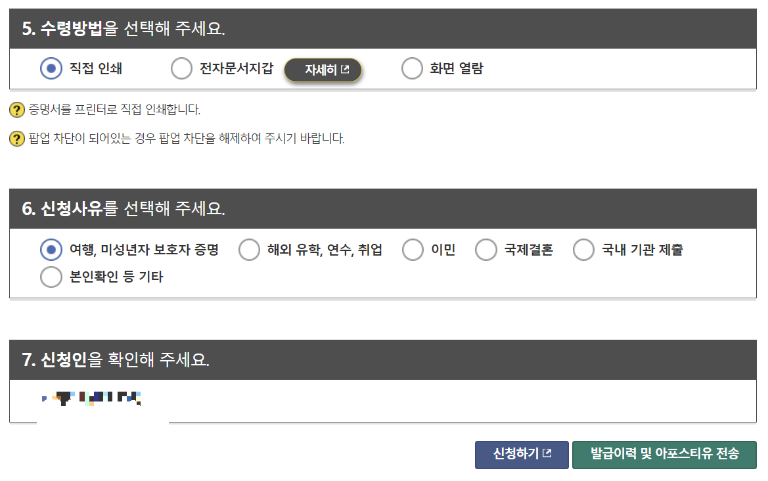This screenshot has width=768, height=481.
Task: Open the 자세히 details popup
Action: (323, 69)
